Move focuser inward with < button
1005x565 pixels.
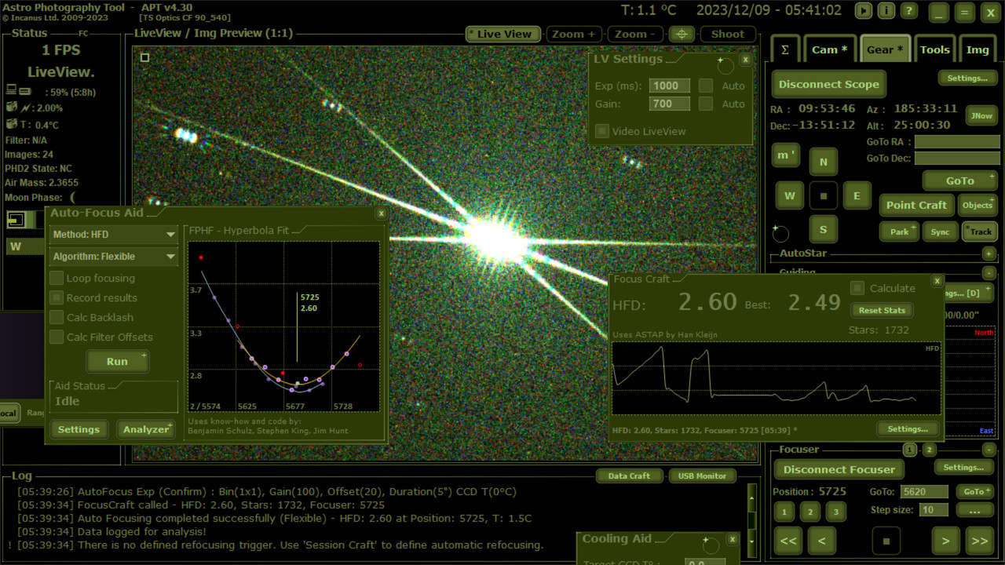[x=821, y=541]
